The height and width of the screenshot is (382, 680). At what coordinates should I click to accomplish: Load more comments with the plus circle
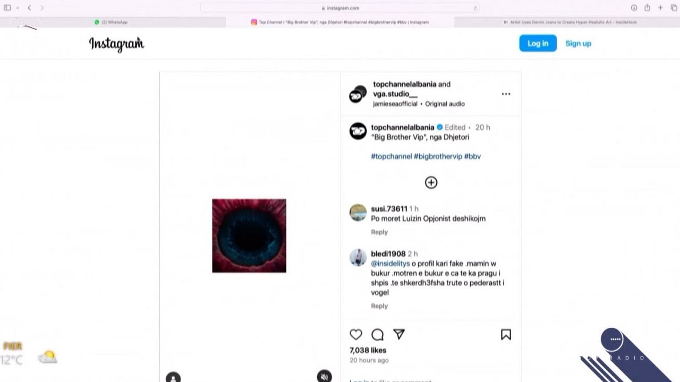tap(431, 183)
